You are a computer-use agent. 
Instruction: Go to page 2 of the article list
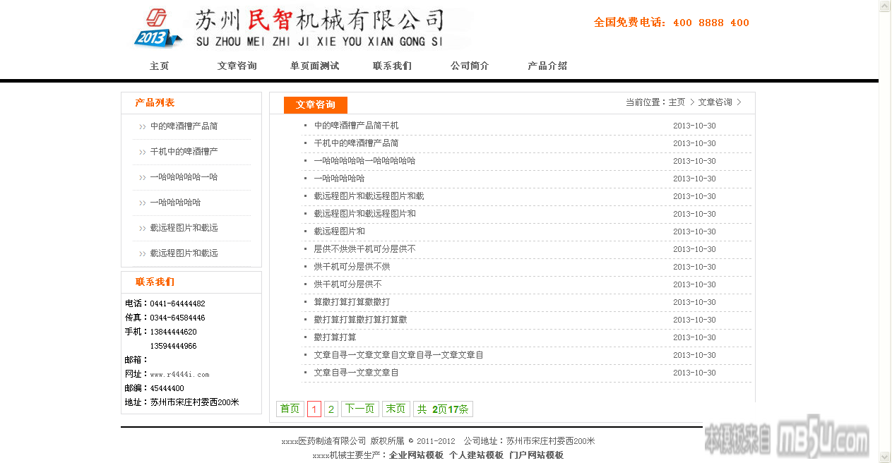[331, 409]
